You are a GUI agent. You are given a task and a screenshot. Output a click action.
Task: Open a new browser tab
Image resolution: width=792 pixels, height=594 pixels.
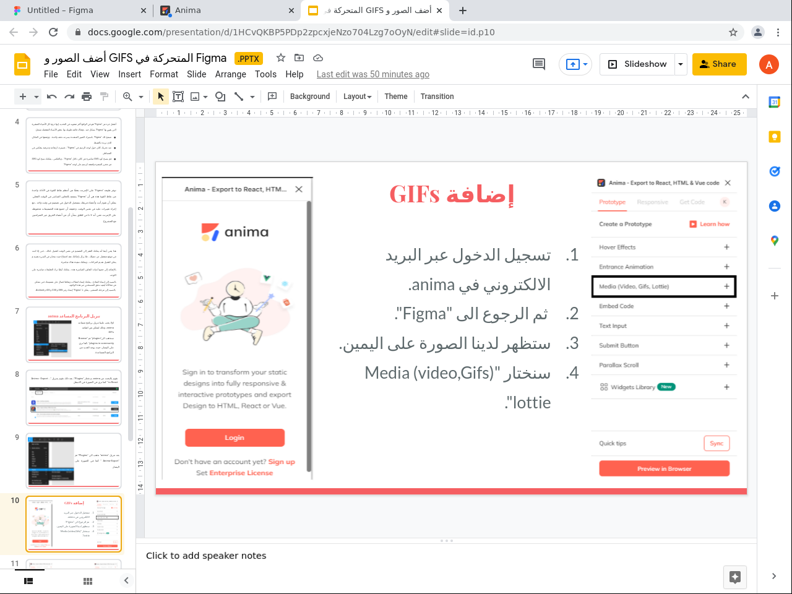pos(463,11)
